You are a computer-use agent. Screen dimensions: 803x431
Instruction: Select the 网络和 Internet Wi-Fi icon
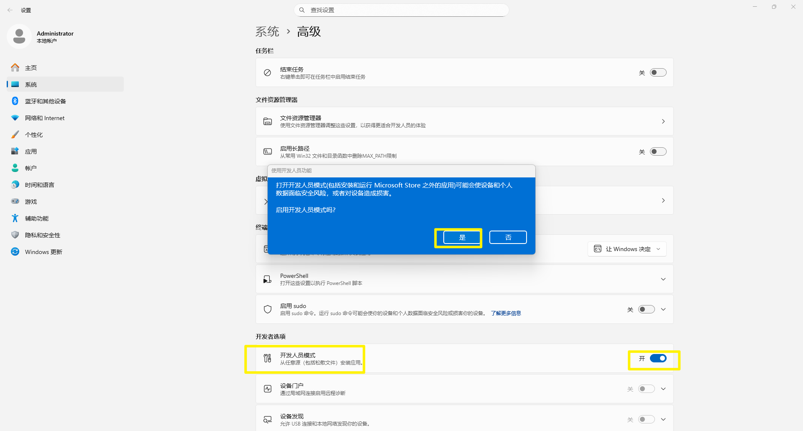pyautogui.click(x=15, y=118)
